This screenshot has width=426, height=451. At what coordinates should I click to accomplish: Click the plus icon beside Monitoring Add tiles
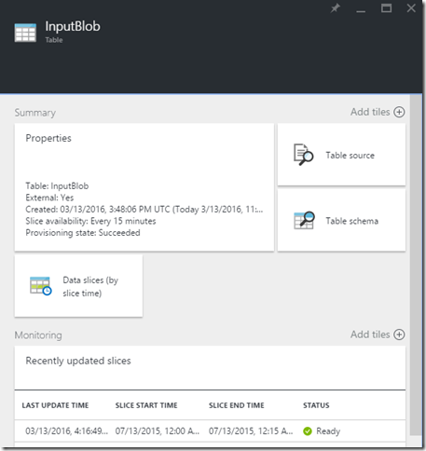pyautogui.click(x=399, y=335)
